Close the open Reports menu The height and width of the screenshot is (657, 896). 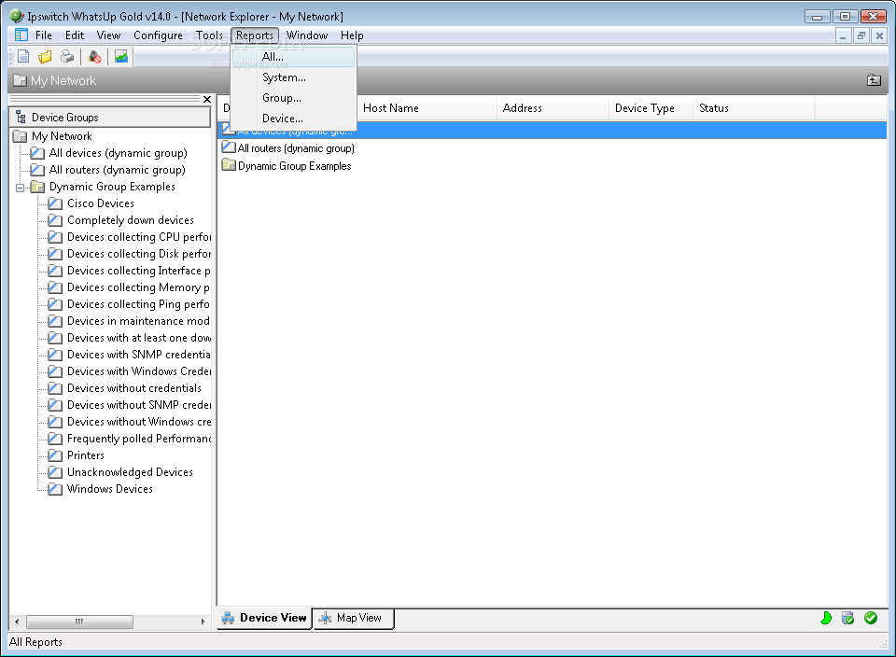(x=255, y=35)
